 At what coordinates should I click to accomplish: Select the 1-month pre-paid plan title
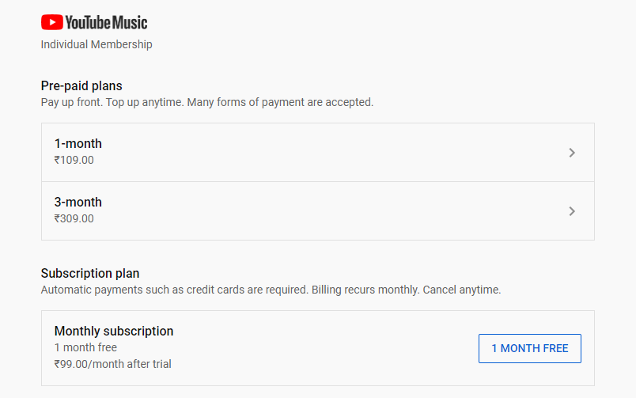78,144
